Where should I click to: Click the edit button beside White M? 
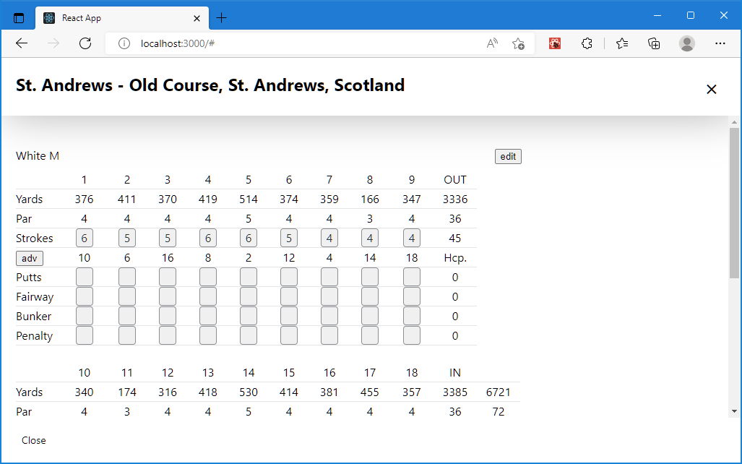pos(508,157)
